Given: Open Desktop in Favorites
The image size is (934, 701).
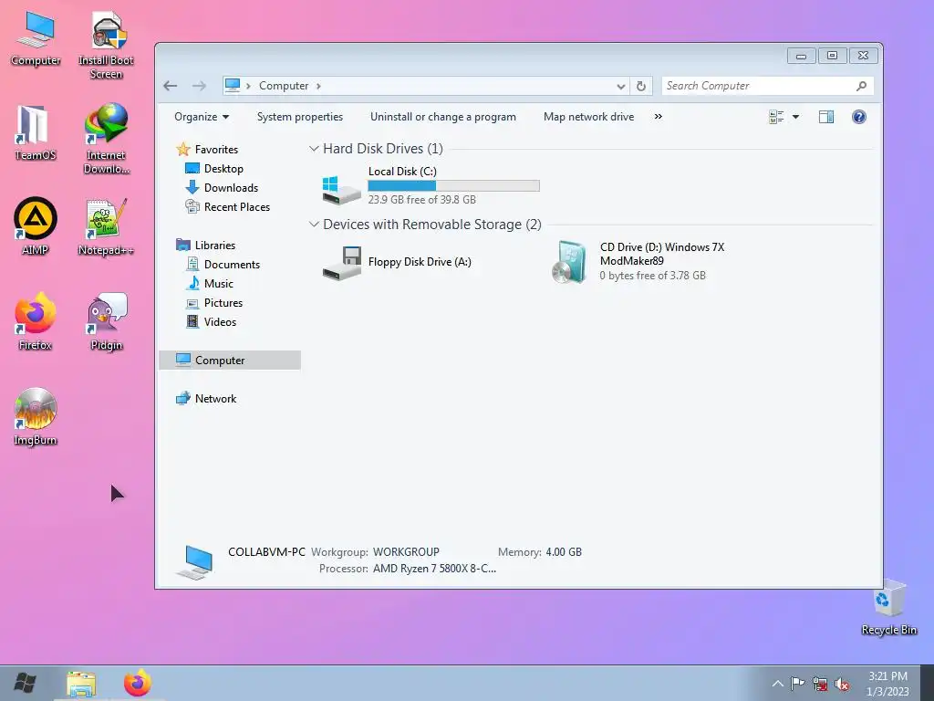Looking at the screenshot, I should pos(213,169).
